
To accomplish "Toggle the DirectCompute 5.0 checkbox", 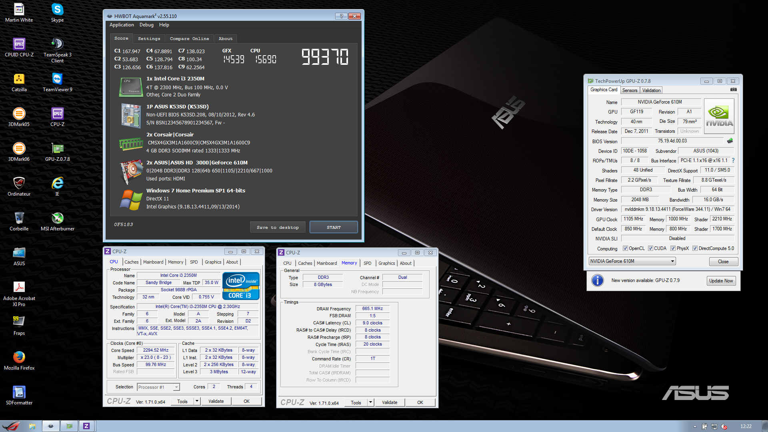I will click(695, 248).
